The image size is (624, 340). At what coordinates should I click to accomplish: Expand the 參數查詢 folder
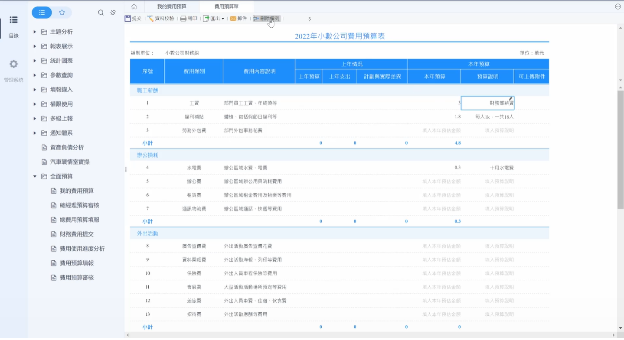coord(35,75)
